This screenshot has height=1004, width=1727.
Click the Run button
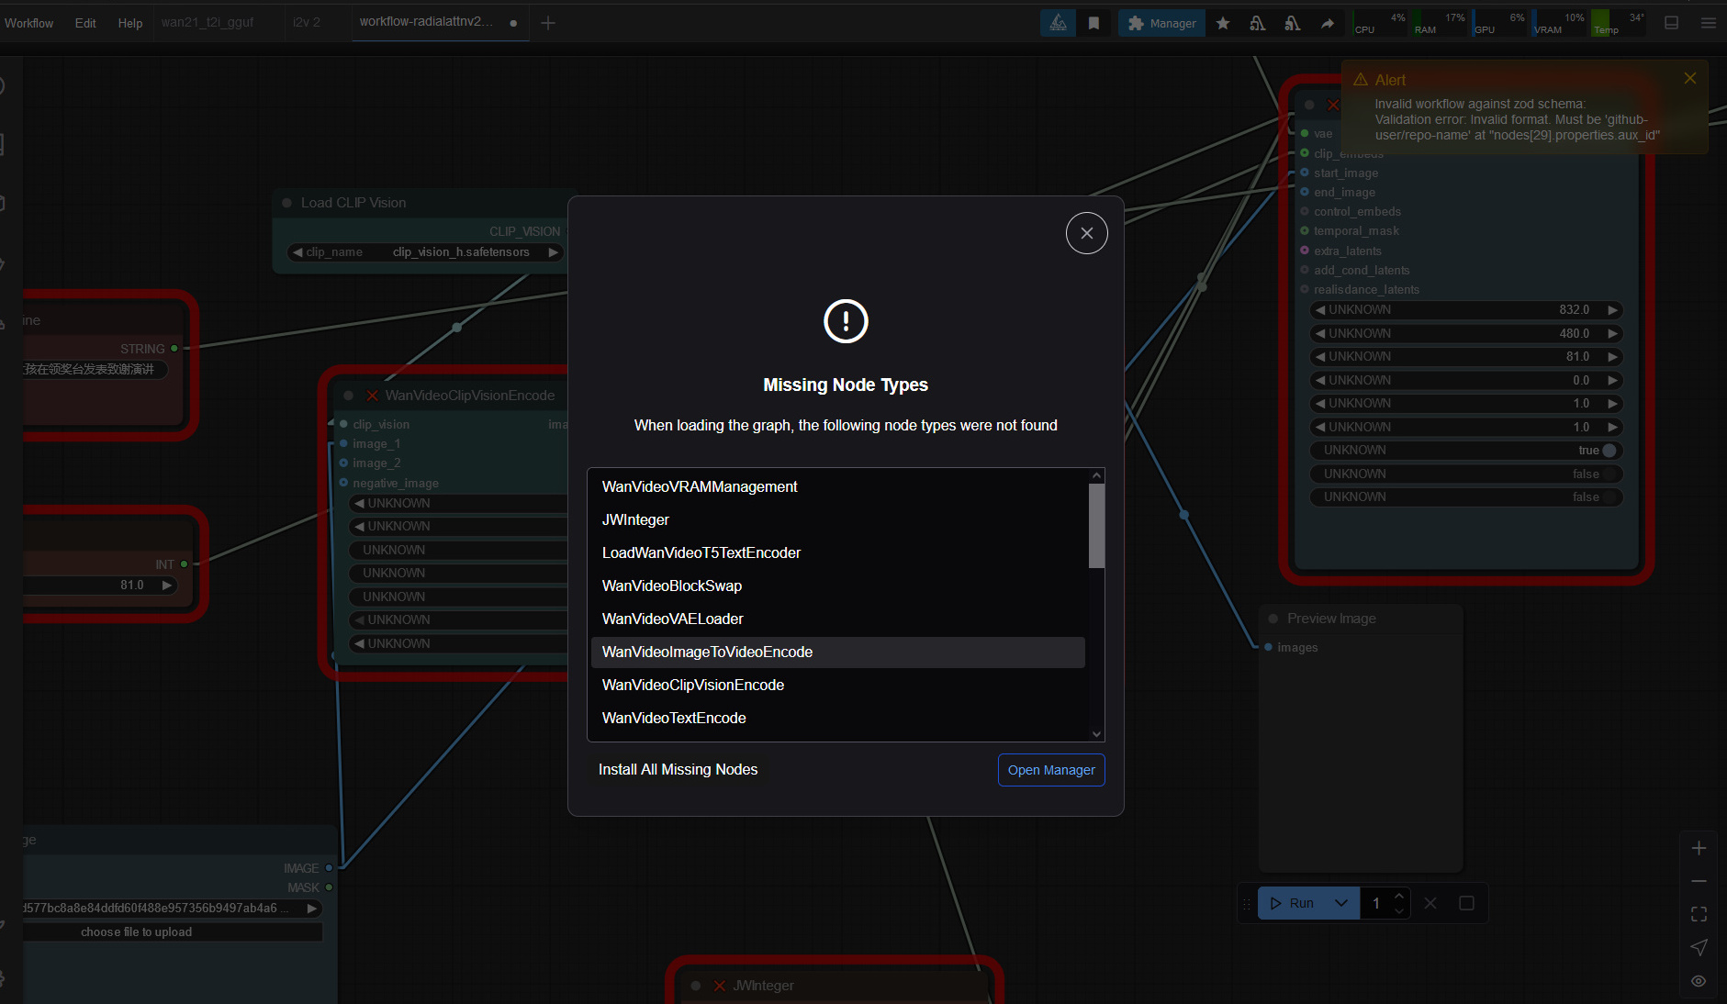1292,903
